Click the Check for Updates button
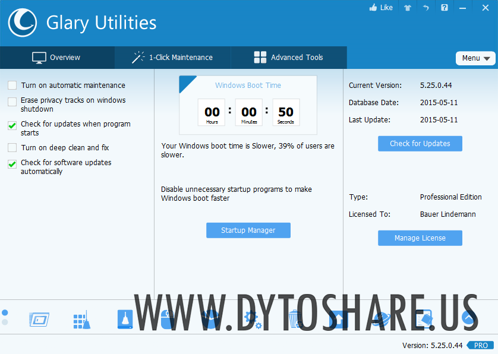This screenshot has height=354, width=498. pyautogui.click(x=420, y=144)
